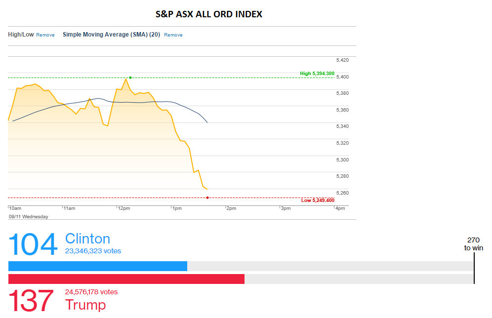Click the 2pm time axis label

coord(231,208)
